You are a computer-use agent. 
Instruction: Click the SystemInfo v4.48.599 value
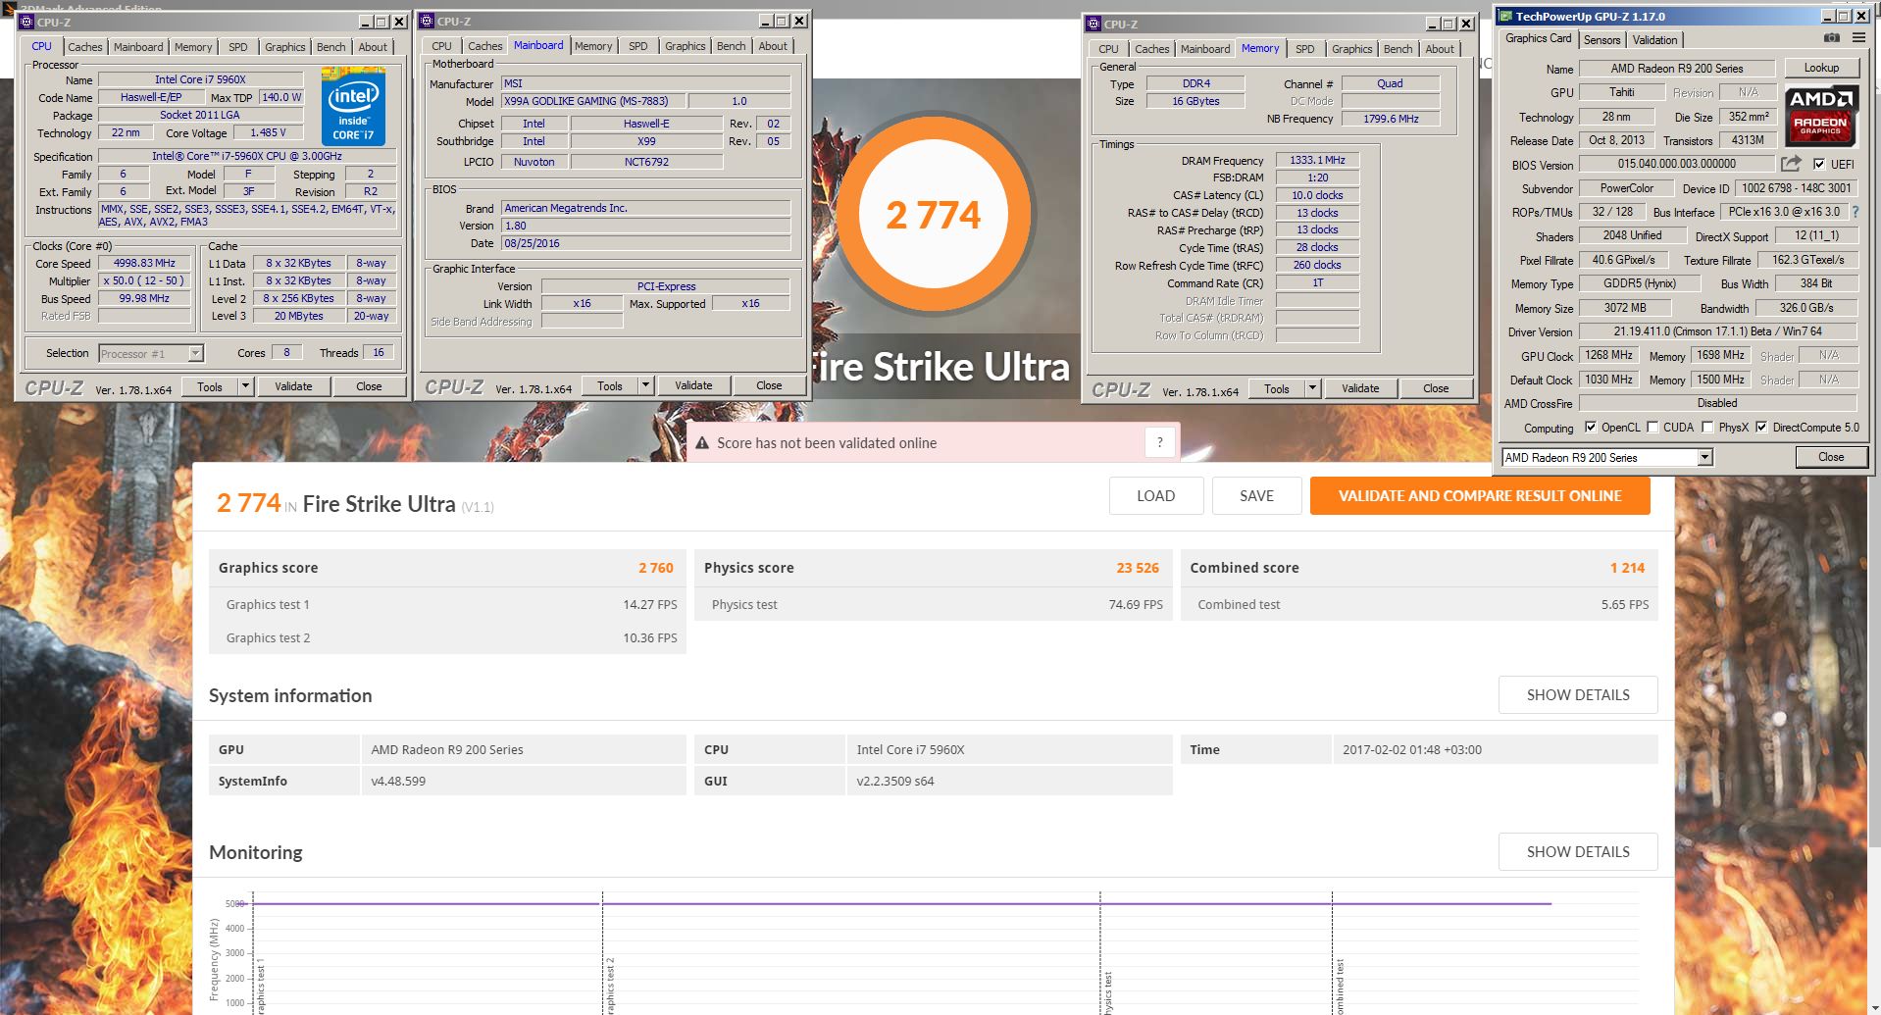click(x=398, y=781)
